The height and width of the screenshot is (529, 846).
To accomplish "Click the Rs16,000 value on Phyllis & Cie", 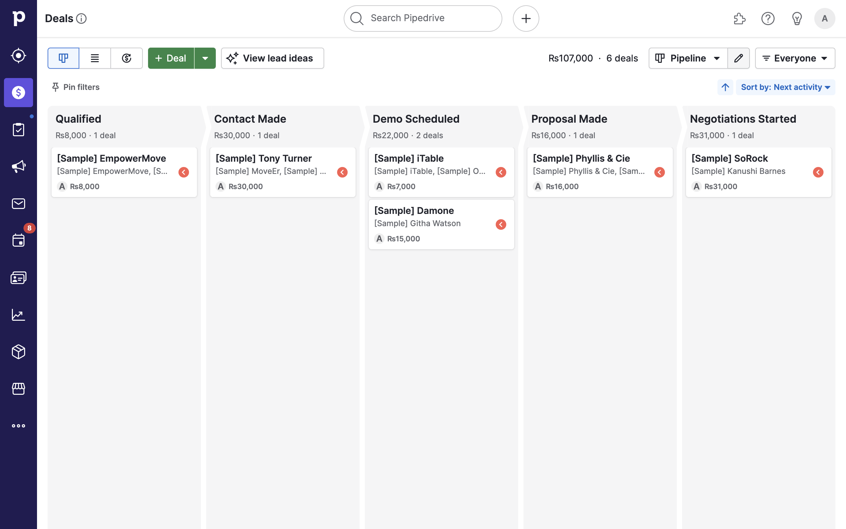I will (x=562, y=186).
